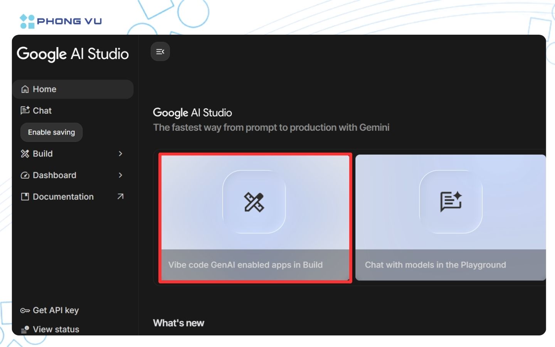
Task: Click the pencil-wrench icon on the Build card
Action: [254, 202]
